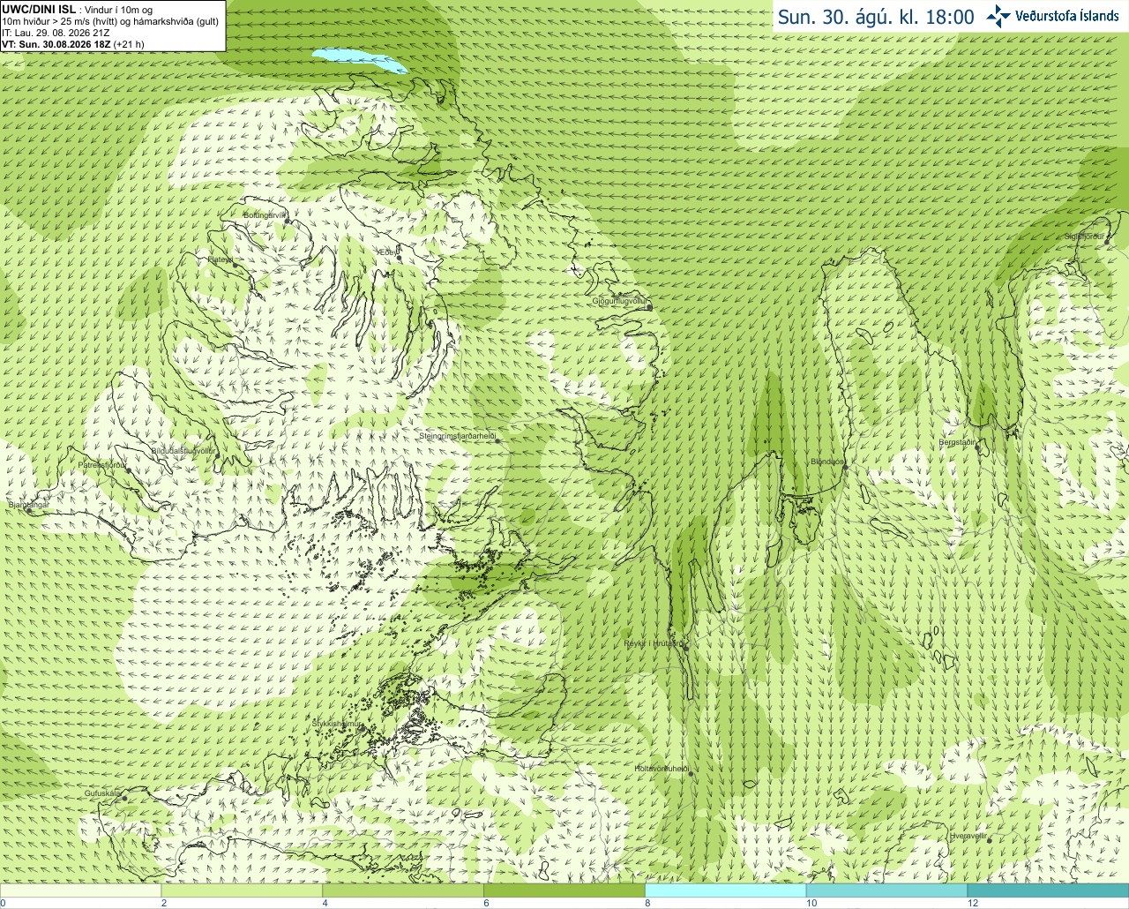This screenshot has height=909, width=1129.
Task: Click the cyan patch at the map top
Action: (360, 61)
